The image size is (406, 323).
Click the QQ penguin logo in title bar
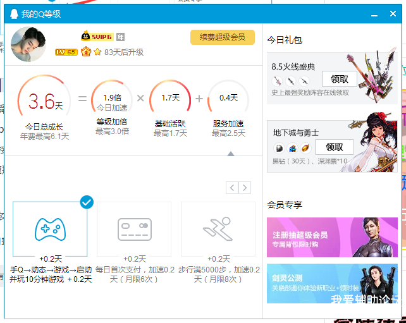tap(14, 14)
